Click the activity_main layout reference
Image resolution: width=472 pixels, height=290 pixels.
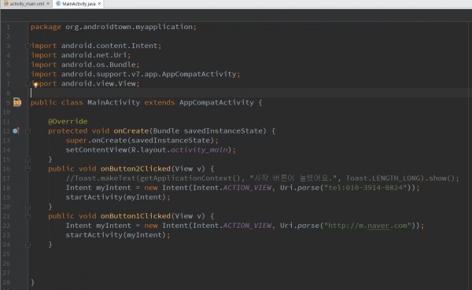[x=199, y=150]
